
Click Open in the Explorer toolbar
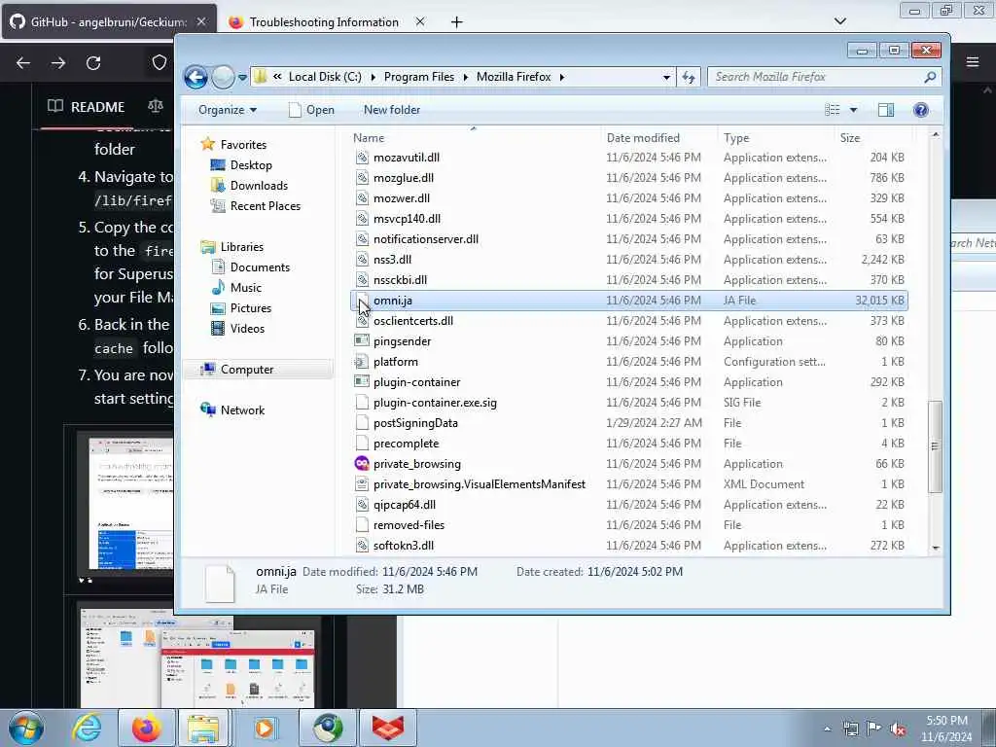pos(311,110)
